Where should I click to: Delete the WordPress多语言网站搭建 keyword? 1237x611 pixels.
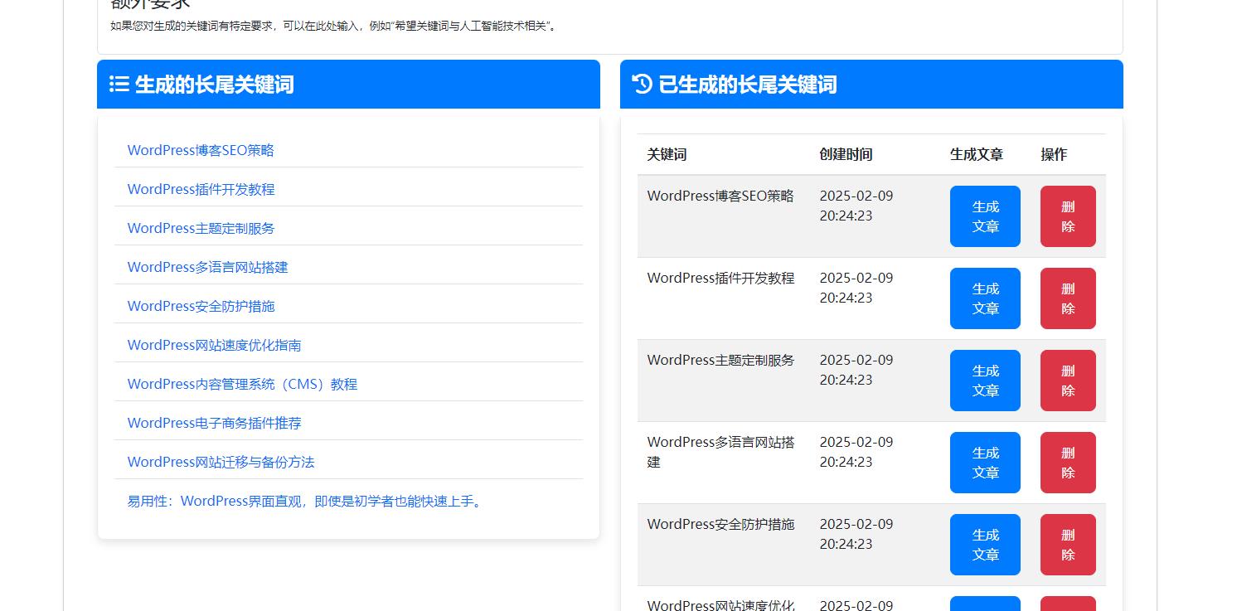(1067, 463)
